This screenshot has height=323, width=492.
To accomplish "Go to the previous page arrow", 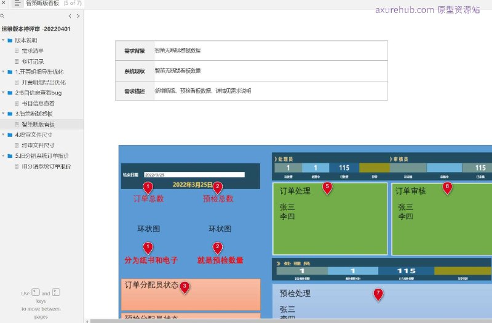I will (x=69, y=16).
